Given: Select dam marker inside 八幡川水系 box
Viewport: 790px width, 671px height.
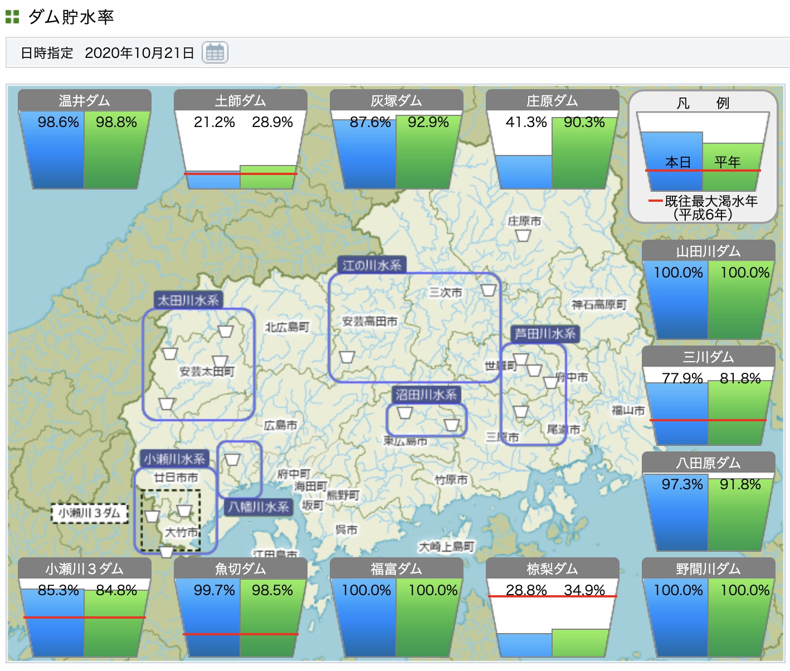Looking at the screenshot, I should click(x=232, y=459).
